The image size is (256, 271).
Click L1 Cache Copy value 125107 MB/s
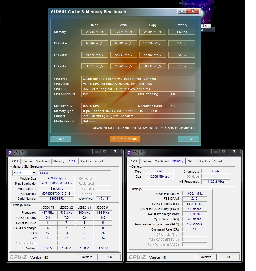point(153,43)
